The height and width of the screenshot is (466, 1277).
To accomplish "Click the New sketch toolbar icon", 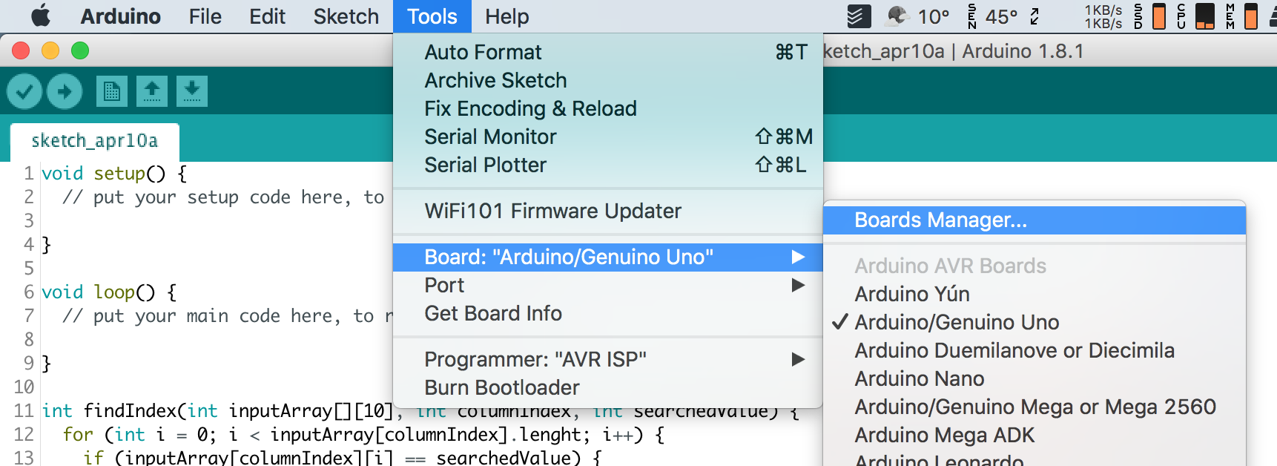I will 112,91.
